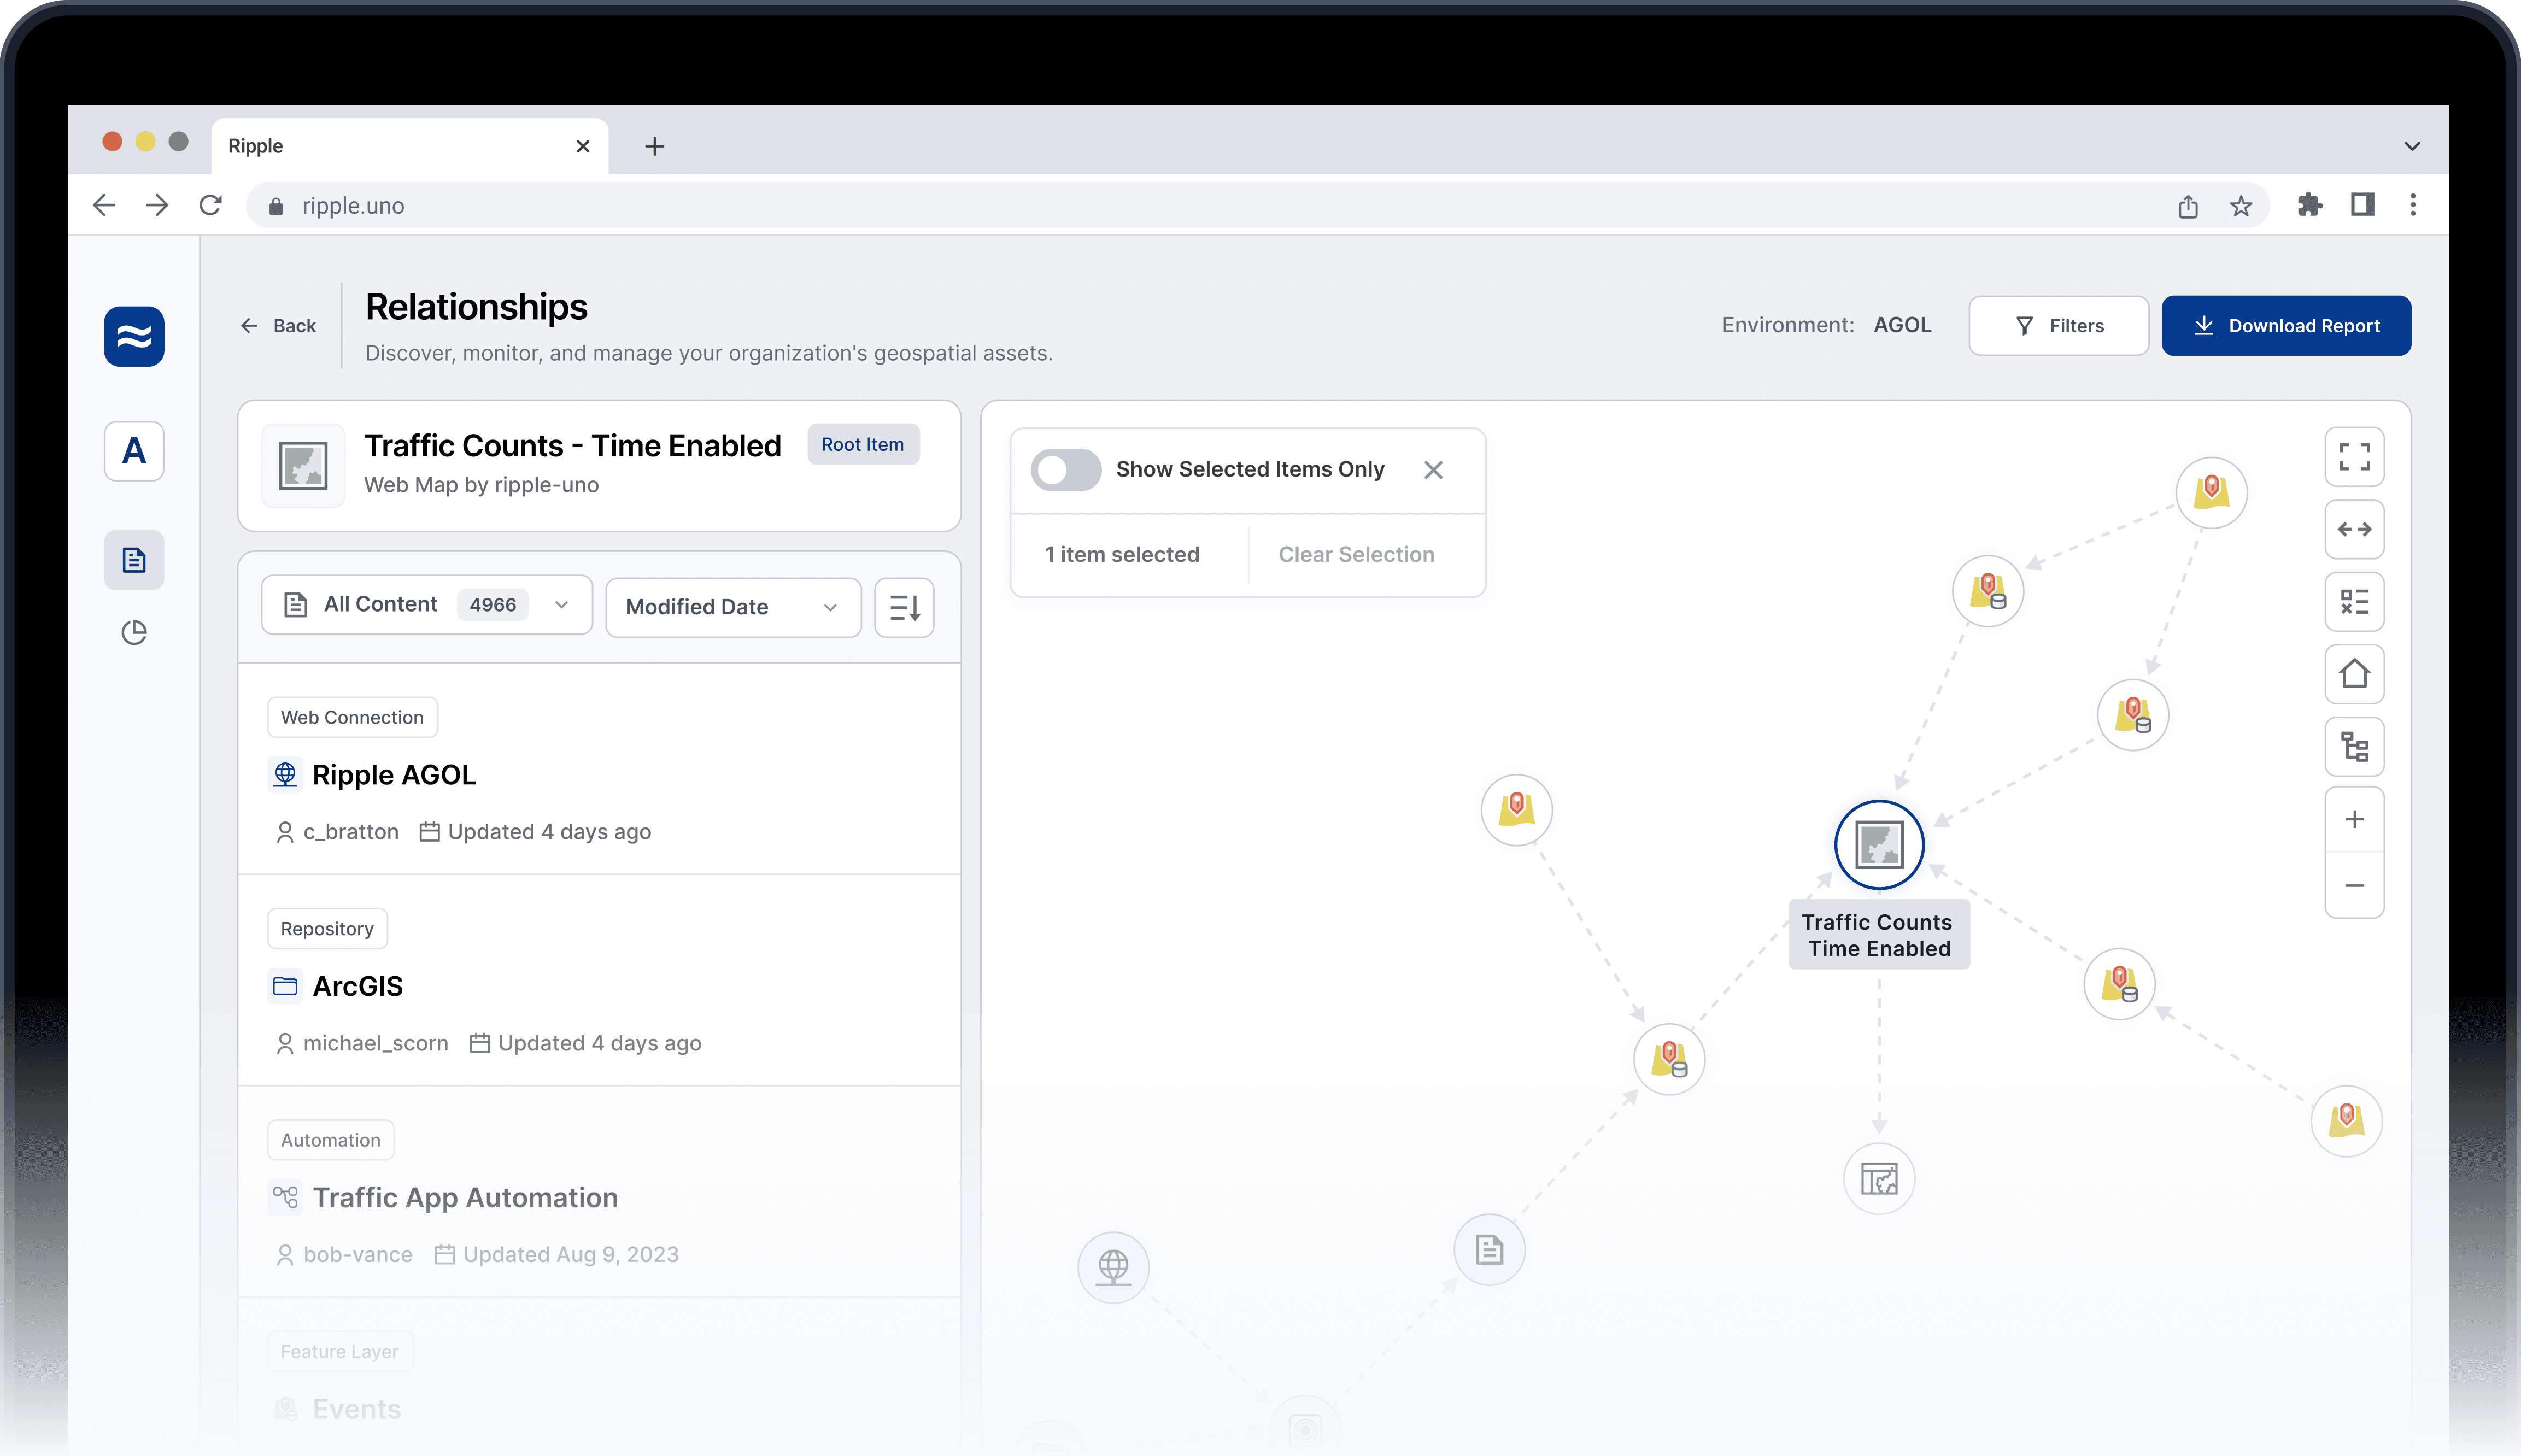Switch to the Ripple browser tab
2521x1456 pixels.
pos(409,146)
